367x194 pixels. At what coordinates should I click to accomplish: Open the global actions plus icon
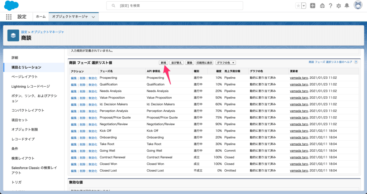pyautogui.click(x=313, y=6)
